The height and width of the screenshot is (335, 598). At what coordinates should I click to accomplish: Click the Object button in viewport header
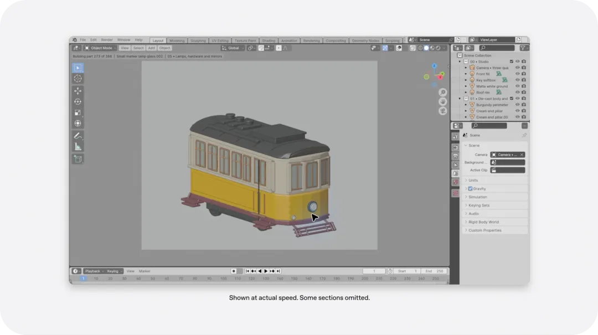pyautogui.click(x=165, y=48)
